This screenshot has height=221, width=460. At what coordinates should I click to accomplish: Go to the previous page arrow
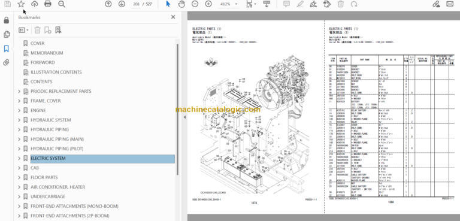[x=108, y=4]
